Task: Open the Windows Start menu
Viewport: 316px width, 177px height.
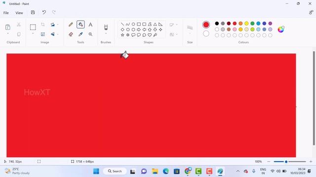Action: pyautogui.click(x=96, y=171)
